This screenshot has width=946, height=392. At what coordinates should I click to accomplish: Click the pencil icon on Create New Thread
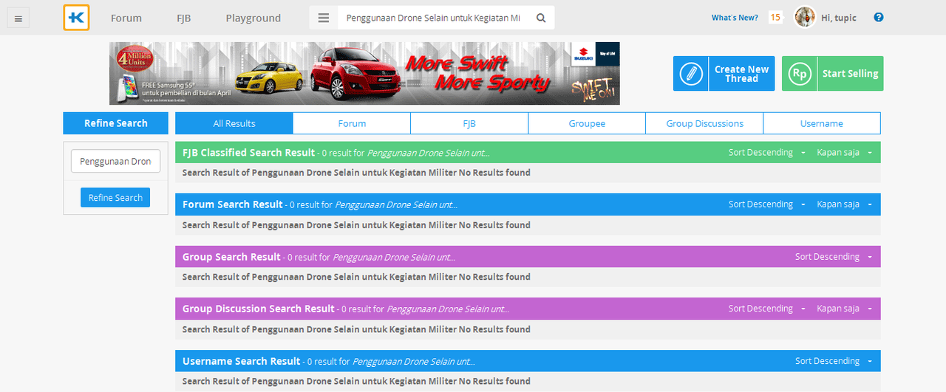coord(691,74)
